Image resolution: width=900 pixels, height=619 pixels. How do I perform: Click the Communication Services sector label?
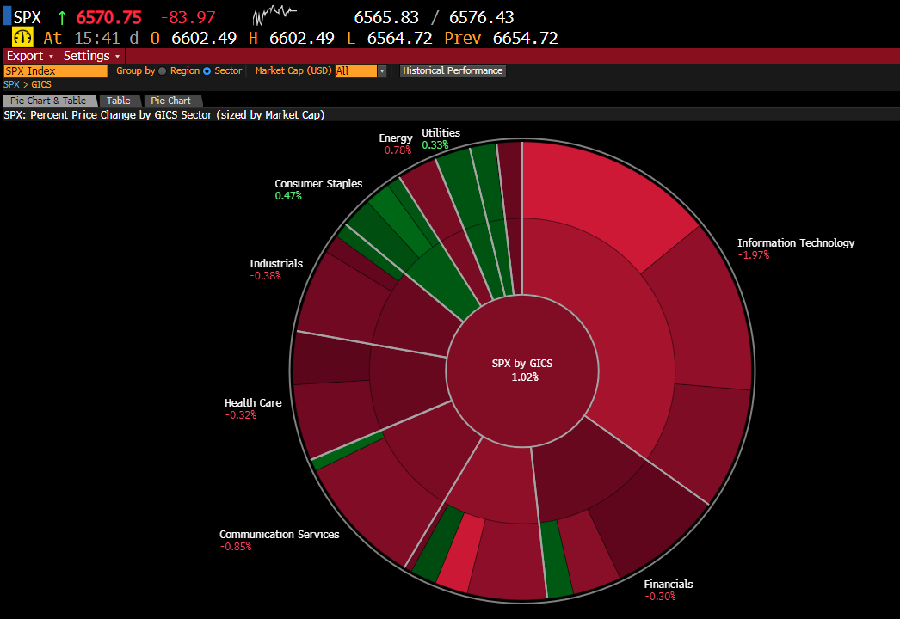coord(279,534)
